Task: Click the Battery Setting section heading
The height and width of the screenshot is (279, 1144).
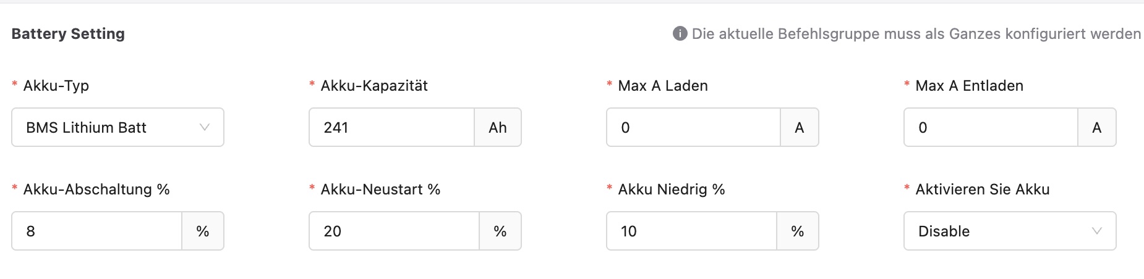Action: click(68, 34)
